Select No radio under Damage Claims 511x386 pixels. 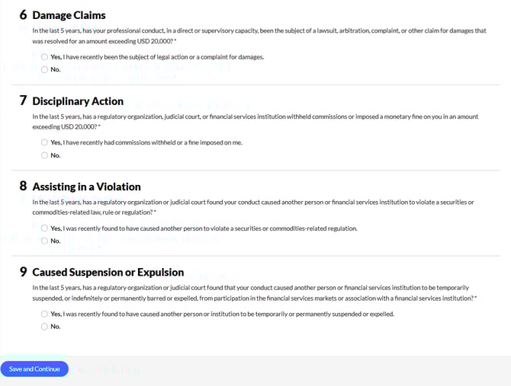tap(44, 69)
